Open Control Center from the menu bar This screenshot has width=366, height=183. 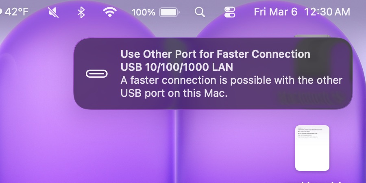point(230,12)
